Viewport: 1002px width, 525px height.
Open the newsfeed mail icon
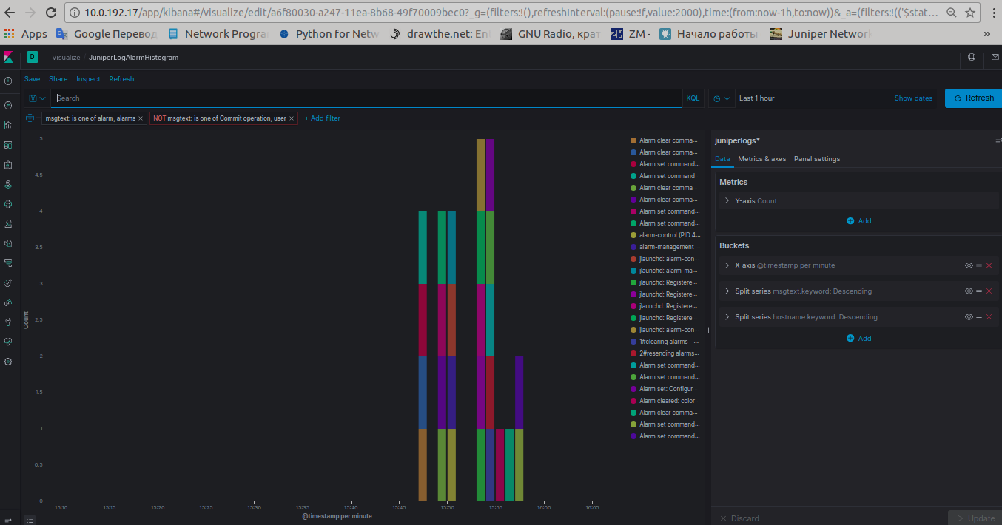[x=995, y=57]
